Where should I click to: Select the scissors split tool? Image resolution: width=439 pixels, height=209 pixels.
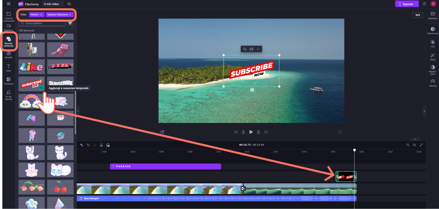pyautogui.click(x=101, y=145)
